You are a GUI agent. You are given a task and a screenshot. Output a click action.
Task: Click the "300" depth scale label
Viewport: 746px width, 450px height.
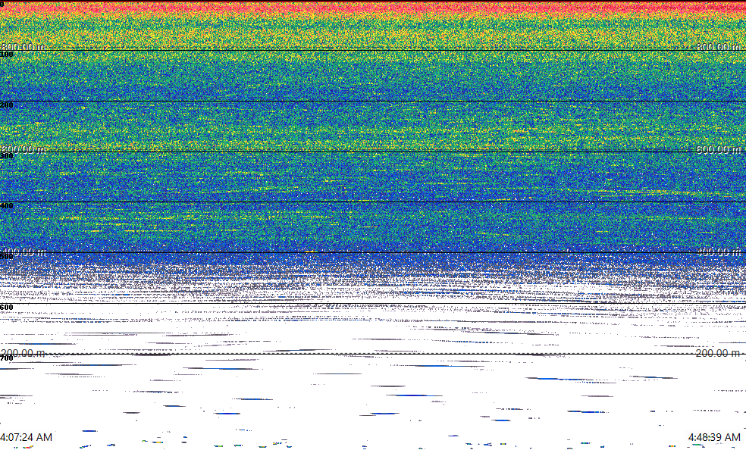tap(7, 156)
